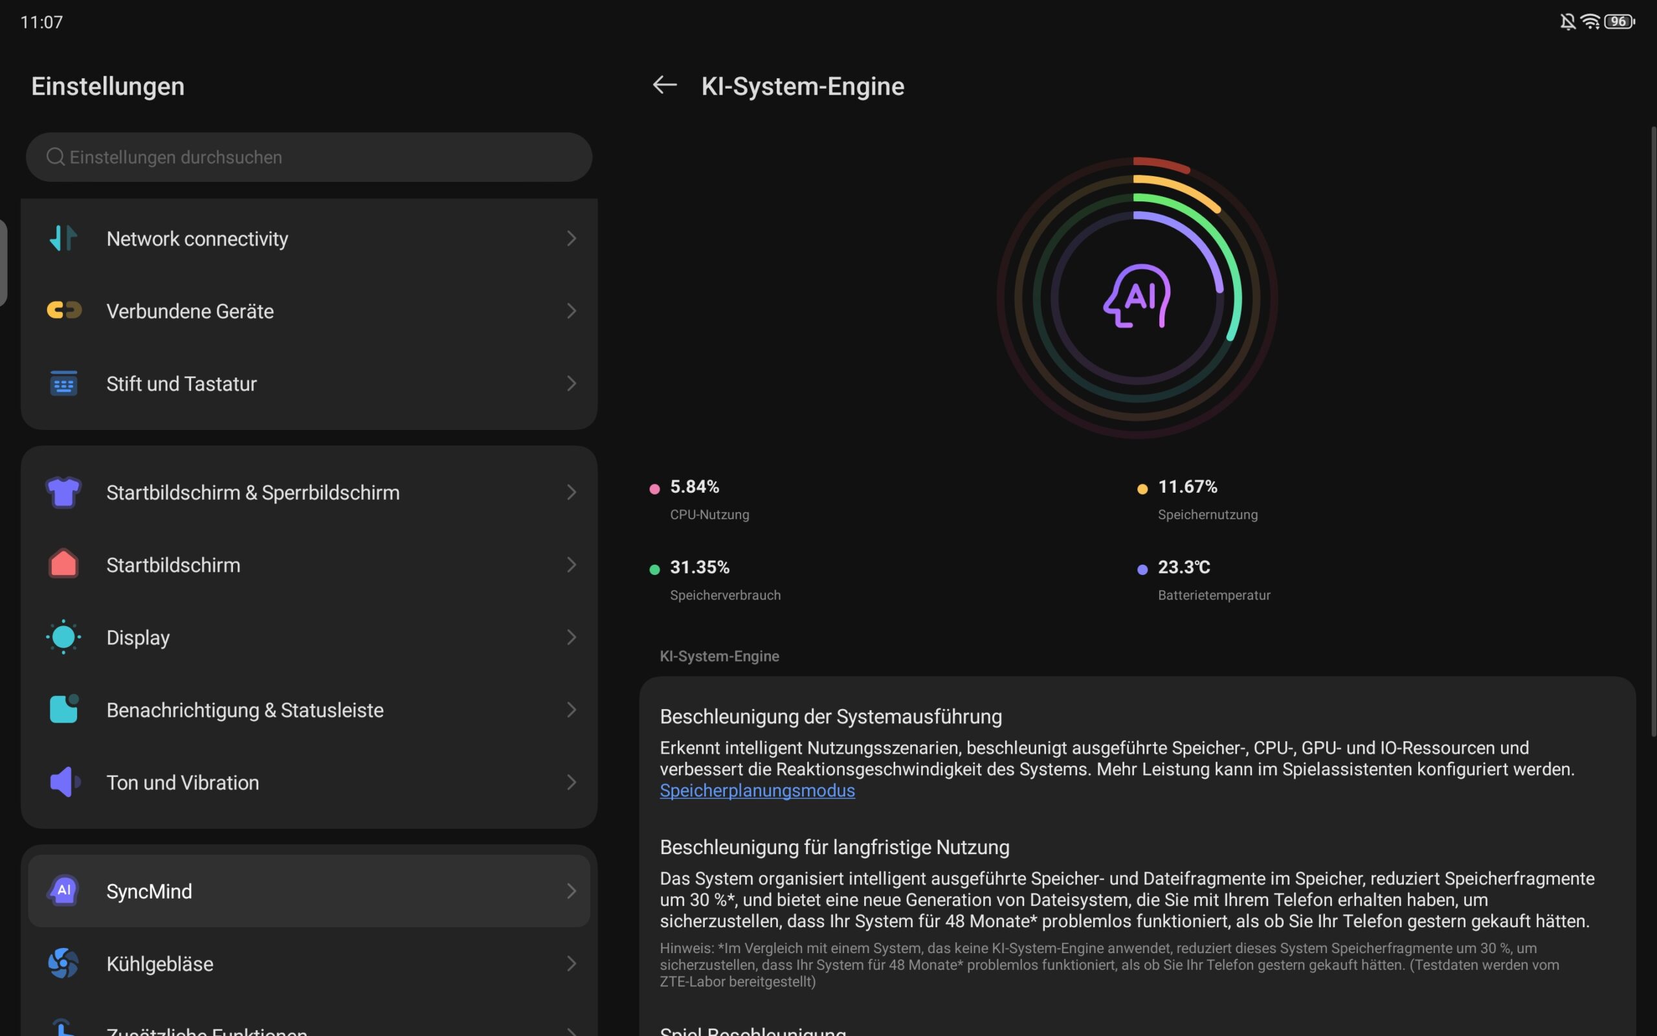This screenshot has width=1657, height=1036.
Task: Open the SyncMind menu entry
Action: click(309, 891)
